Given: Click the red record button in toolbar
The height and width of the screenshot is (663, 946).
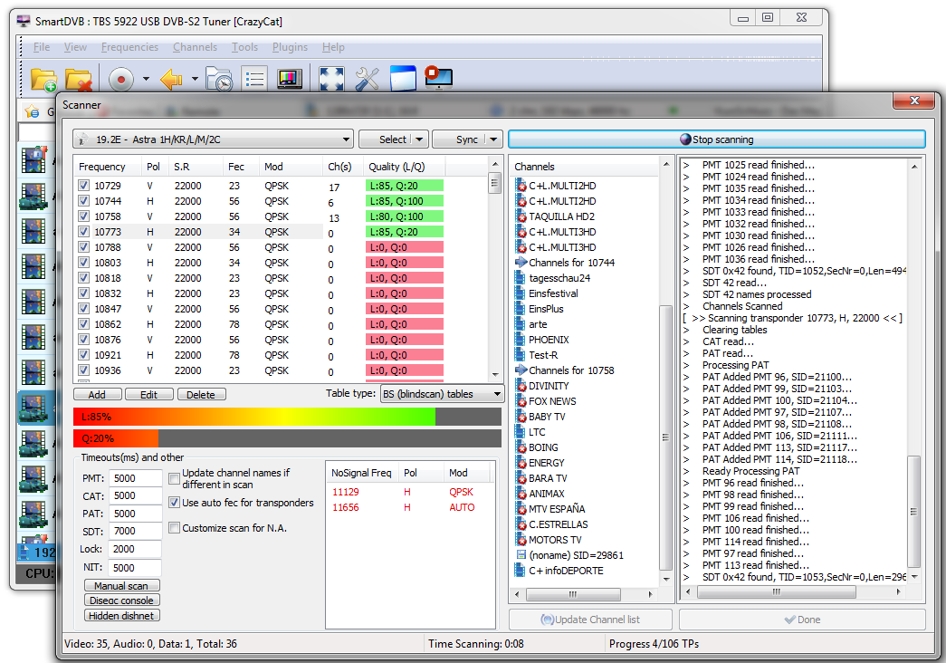Looking at the screenshot, I should (x=121, y=79).
